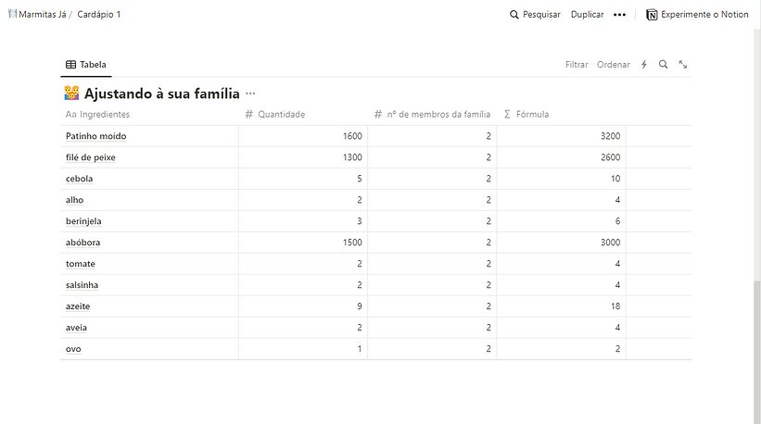Image resolution: width=761 pixels, height=424 pixels.
Task: Open the top bar three-dots menu
Action: pyautogui.click(x=620, y=15)
